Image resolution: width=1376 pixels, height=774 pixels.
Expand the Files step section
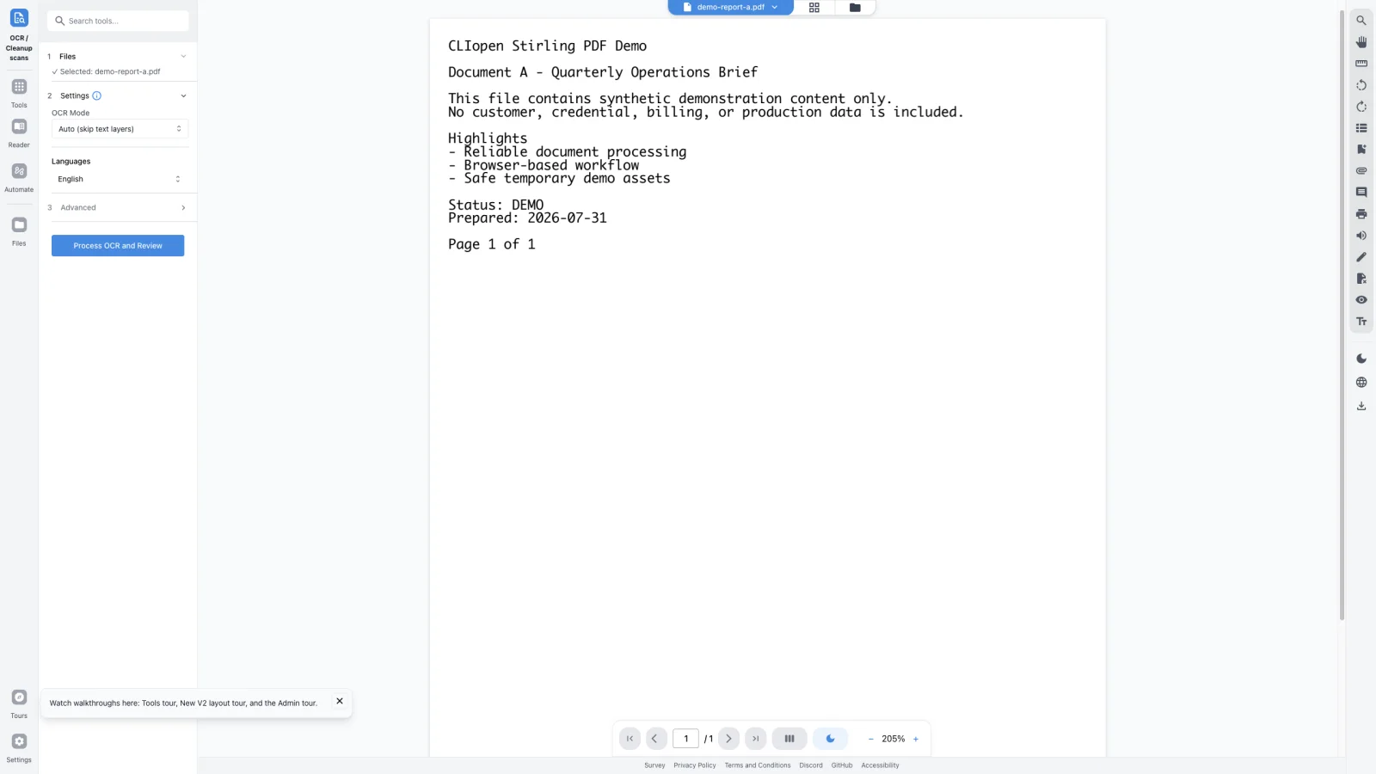coord(118,56)
